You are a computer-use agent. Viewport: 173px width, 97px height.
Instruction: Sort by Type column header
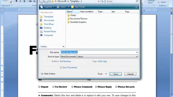pos(104,12)
